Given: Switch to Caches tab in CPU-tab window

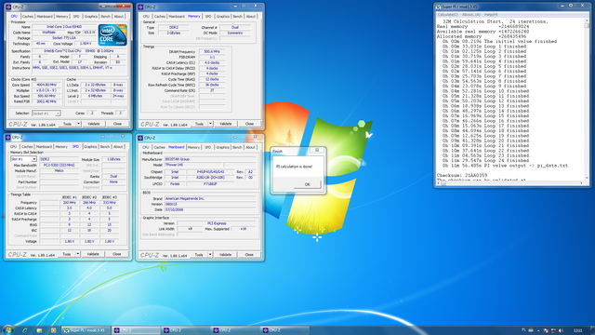Looking at the screenshot, I should (28, 17).
